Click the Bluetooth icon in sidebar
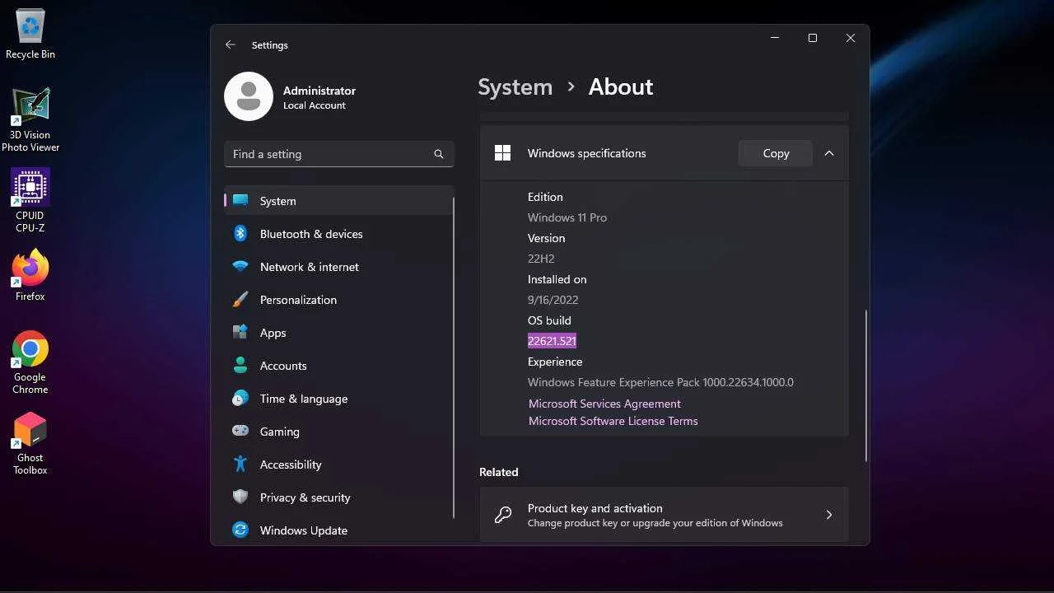Screen dimensions: 1054x593 [x=240, y=234]
